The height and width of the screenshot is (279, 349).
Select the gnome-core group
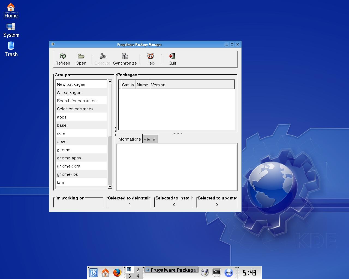coord(81,166)
